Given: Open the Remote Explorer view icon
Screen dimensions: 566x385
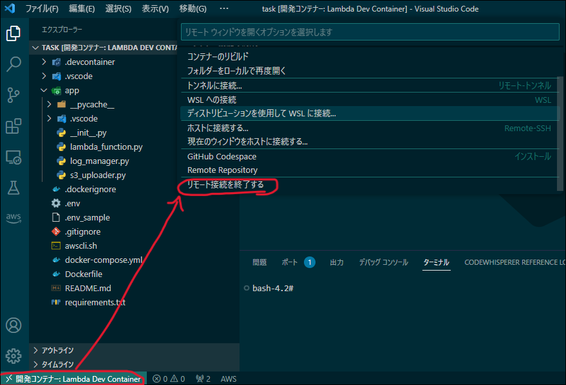Looking at the screenshot, I should 14,157.
